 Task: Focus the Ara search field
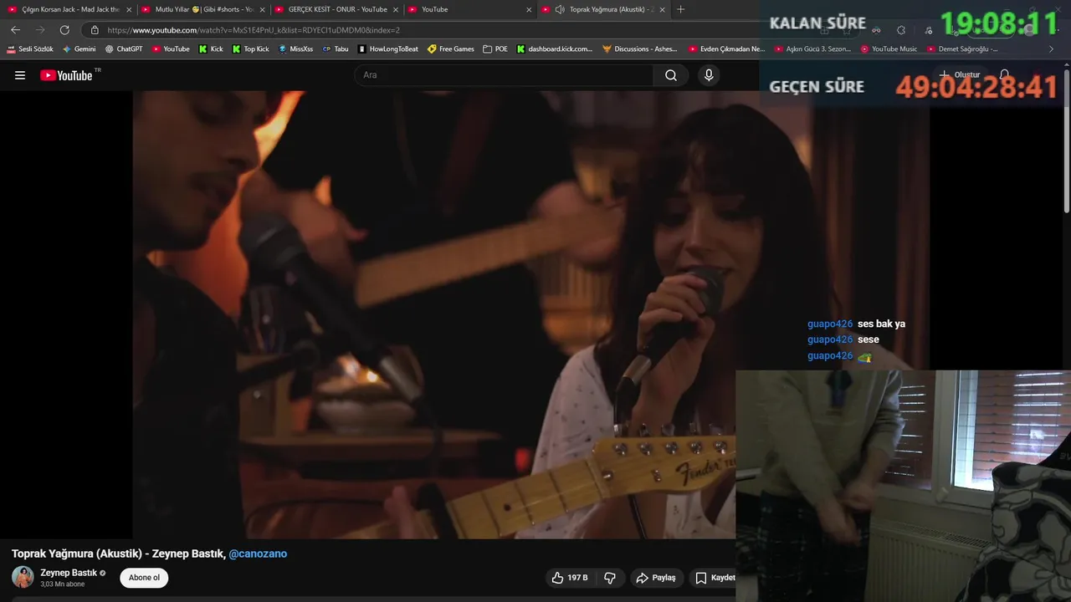pos(504,75)
